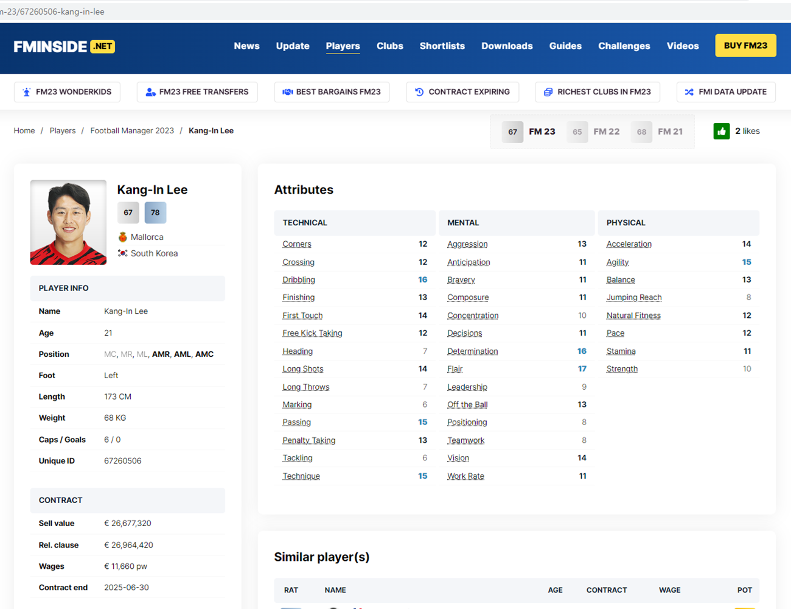791x609 pixels.
Task: Click Kang-In Lee's player photo
Action: click(x=68, y=222)
